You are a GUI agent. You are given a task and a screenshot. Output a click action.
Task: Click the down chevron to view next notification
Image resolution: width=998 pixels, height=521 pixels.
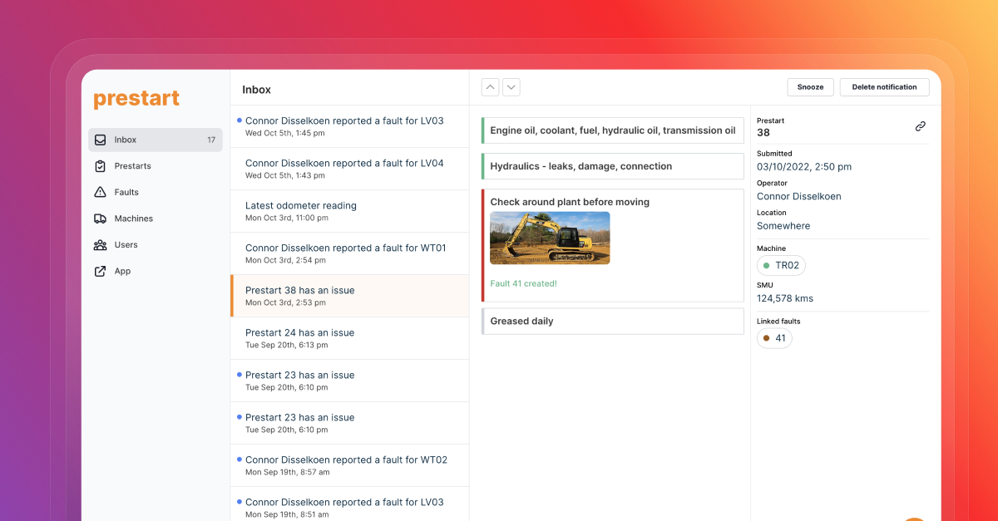pyautogui.click(x=511, y=86)
